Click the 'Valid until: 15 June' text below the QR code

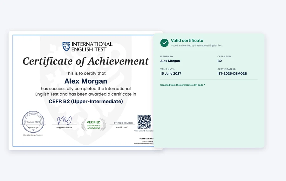[x=144, y=131]
